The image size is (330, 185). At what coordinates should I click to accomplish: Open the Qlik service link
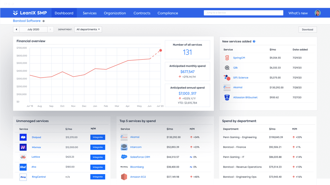(235, 68)
